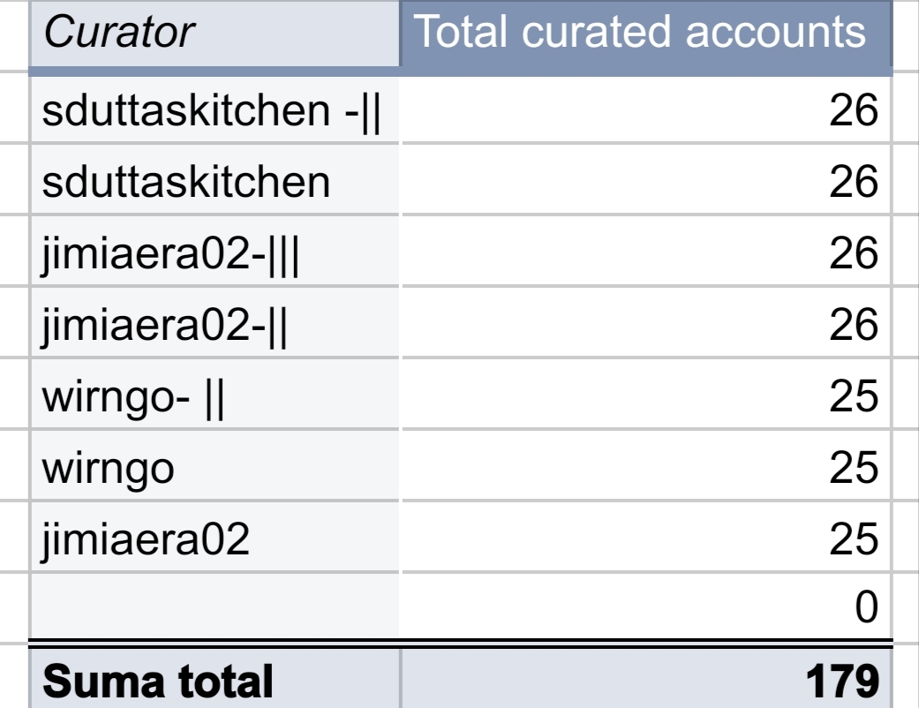Select the 26 value for jimiaera02-||
The image size is (919, 708).
pos(646,324)
